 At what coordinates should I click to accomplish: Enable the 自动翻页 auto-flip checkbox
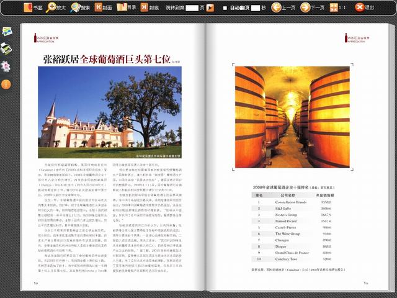(x=225, y=8)
